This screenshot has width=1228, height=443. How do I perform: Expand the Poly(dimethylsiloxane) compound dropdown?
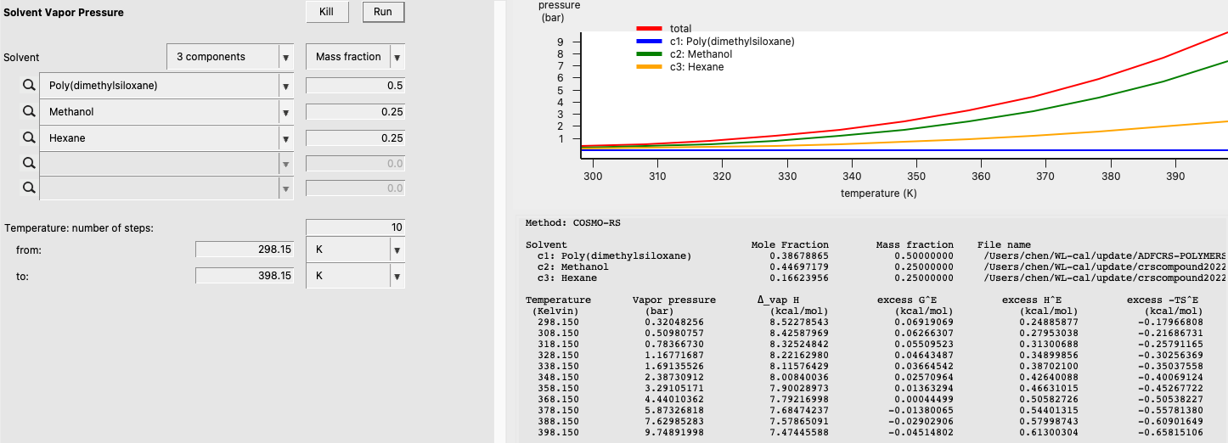[285, 86]
